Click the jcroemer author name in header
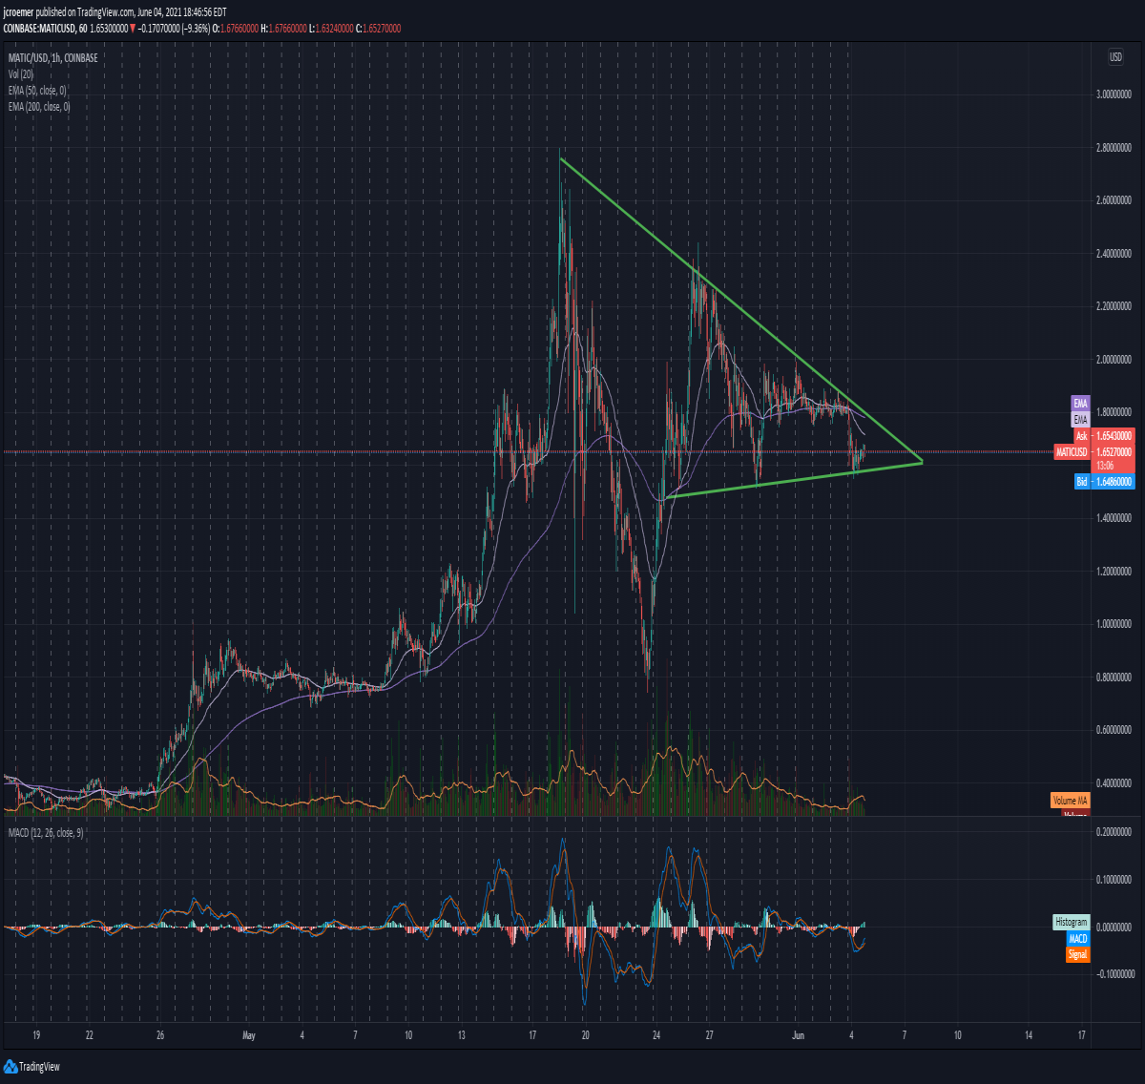 tap(18, 12)
